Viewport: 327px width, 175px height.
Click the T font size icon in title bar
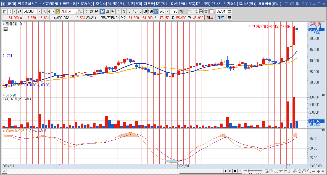coord(302,4)
